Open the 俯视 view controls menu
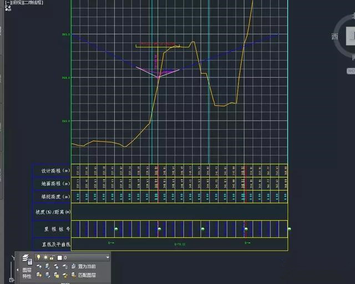The height and width of the screenshot is (284, 355). [x=17, y=3]
